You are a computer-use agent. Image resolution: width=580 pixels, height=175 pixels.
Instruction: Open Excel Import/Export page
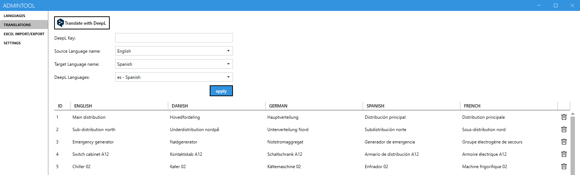click(24, 34)
